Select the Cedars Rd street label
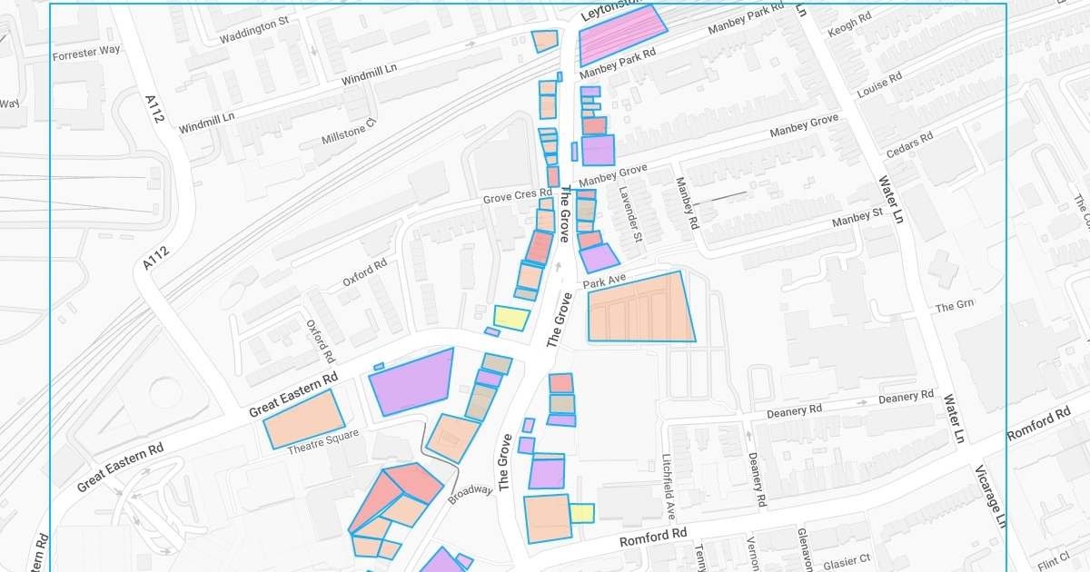This screenshot has width=1090, height=572. 909,145
